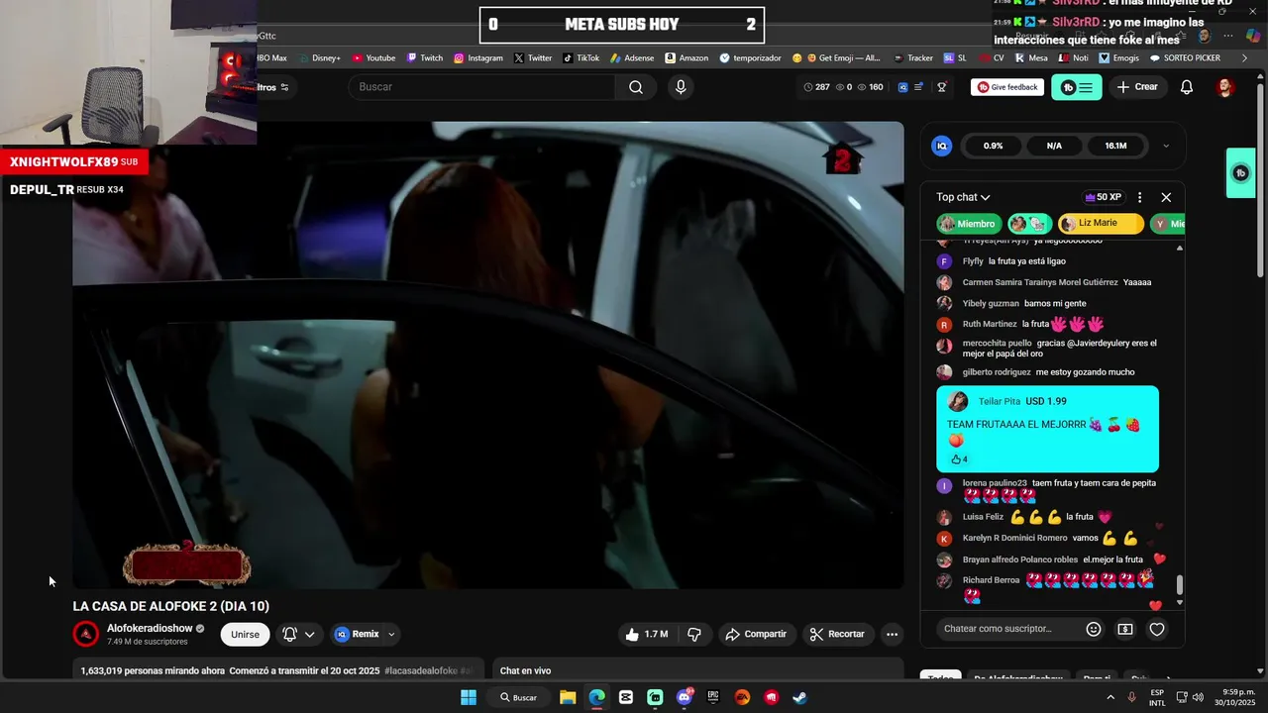The width and height of the screenshot is (1268, 713).
Task: Show hidden system tray icons
Action: coord(1110,697)
